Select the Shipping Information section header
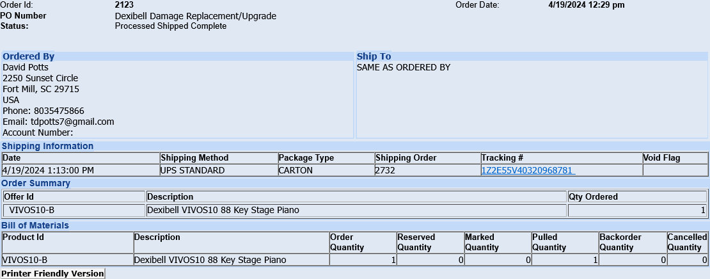This screenshot has width=710, height=279. (x=48, y=146)
